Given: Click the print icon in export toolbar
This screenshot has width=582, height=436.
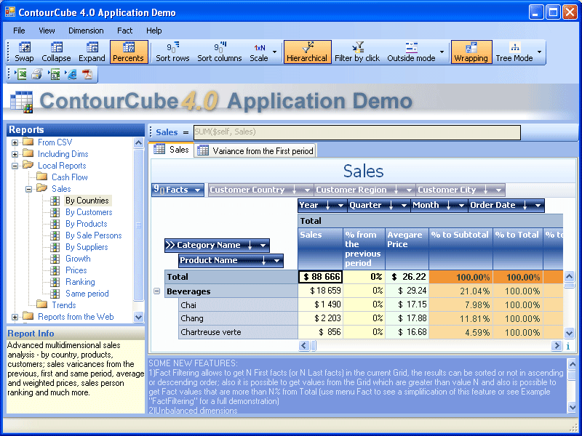Looking at the screenshot, I should (x=37, y=74).
